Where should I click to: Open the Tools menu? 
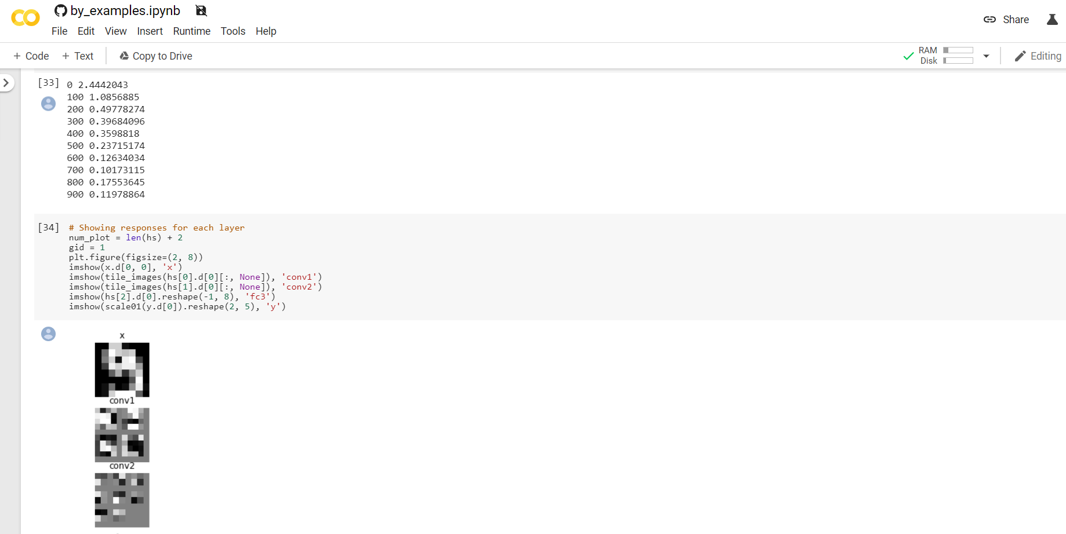coord(233,31)
